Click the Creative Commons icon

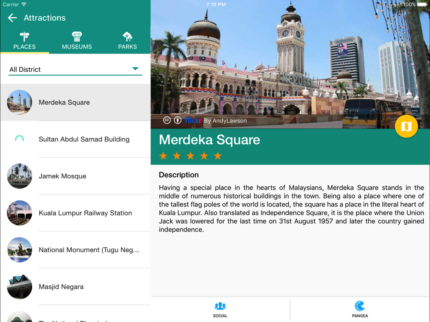coord(167,120)
